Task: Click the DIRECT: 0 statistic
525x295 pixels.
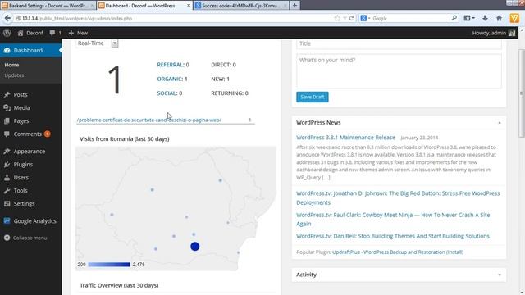Action: (223, 65)
